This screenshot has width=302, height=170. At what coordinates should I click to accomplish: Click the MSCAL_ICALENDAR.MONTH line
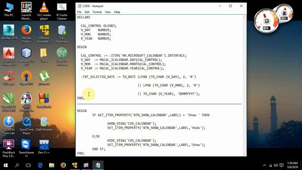pyautogui.click(x=123, y=64)
